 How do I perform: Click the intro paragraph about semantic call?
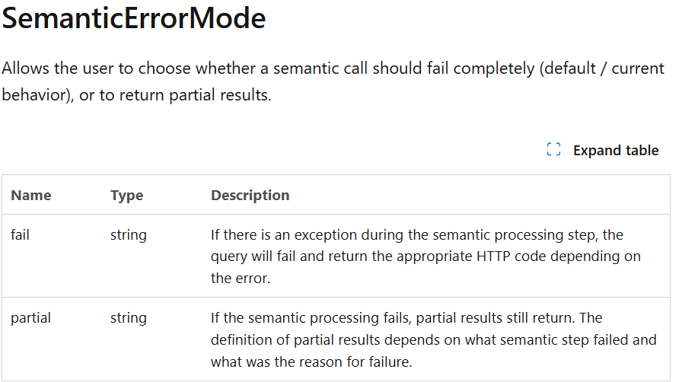[x=333, y=81]
